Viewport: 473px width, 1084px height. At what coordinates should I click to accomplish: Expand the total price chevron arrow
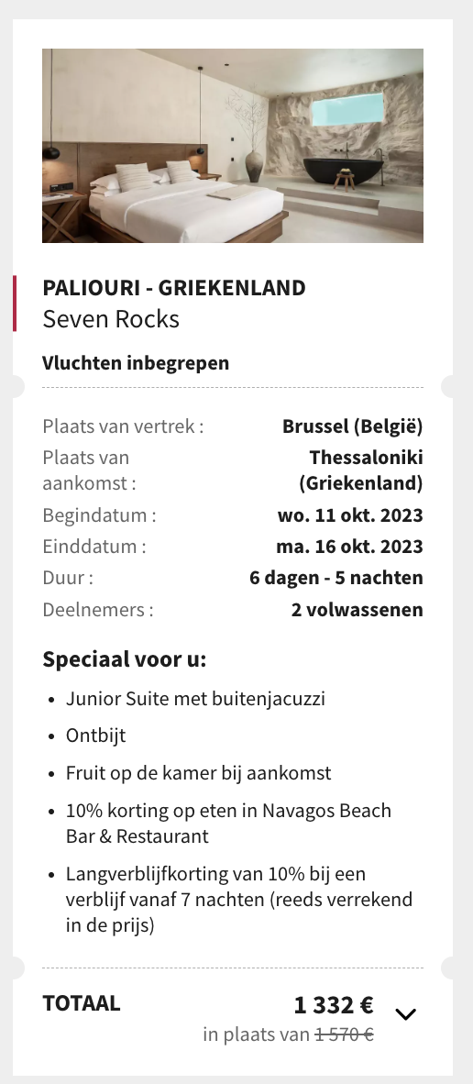pos(405,1014)
